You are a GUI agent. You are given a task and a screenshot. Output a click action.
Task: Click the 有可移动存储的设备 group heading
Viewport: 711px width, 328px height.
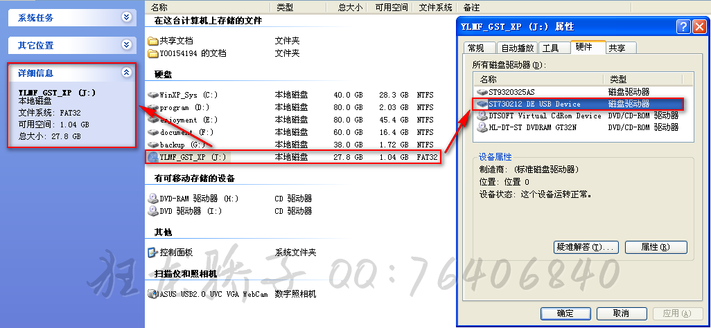point(195,178)
